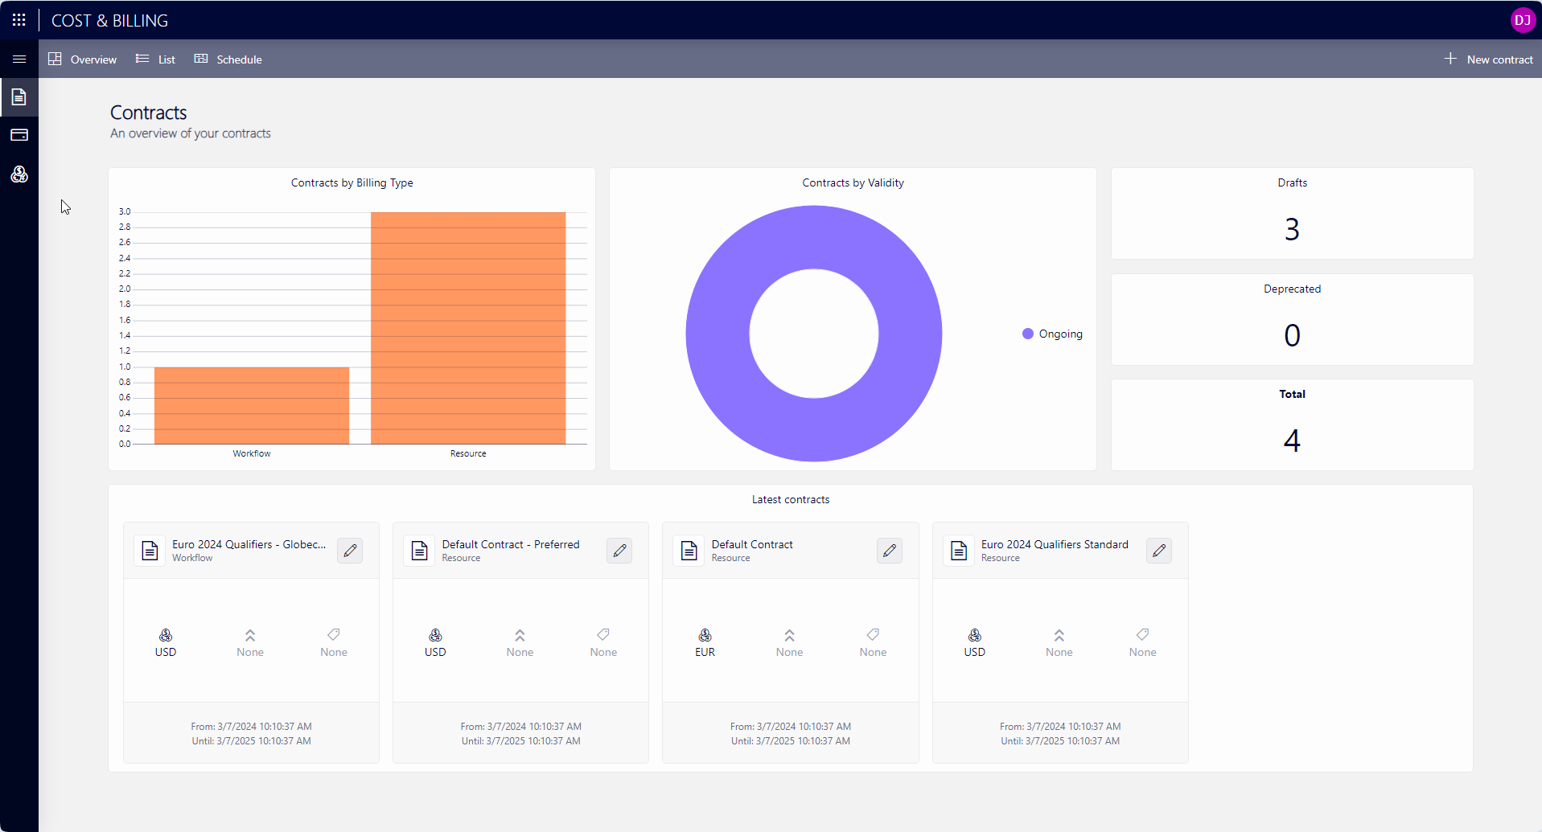
Task: Click the Ongoing legend label
Action: [x=1060, y=334]
